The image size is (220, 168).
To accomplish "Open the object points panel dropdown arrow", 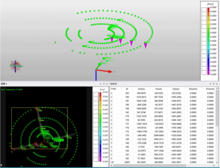I will 210,84.
